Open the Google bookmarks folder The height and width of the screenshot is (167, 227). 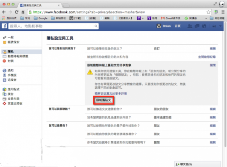tap(41, 18)
